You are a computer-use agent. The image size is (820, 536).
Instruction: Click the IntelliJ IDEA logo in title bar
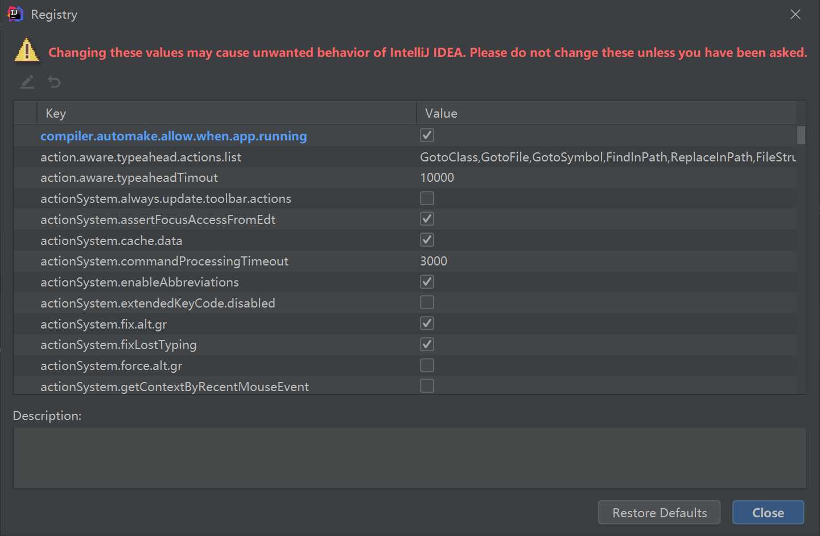coord(15,14)
